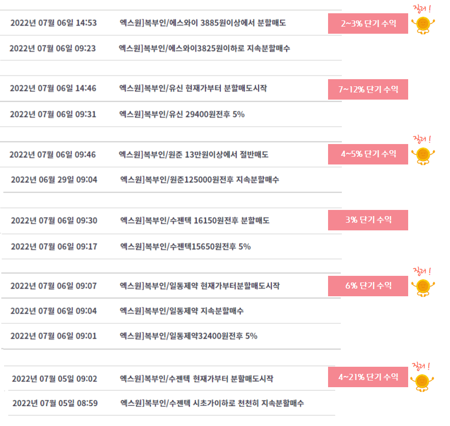Click the 6% 단기 수익 badge
This screenshot has width=450, height=426.
368,286
